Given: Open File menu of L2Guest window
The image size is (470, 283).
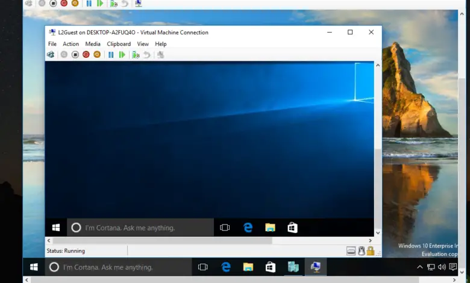Looking at the screenshot, I should (52, 44).
